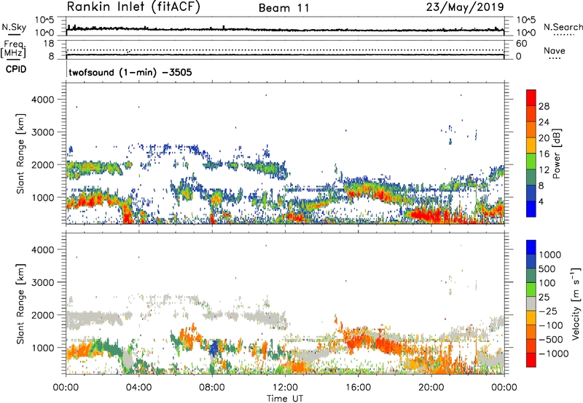Click the 'CPID' row label

(x=16, y=69)
